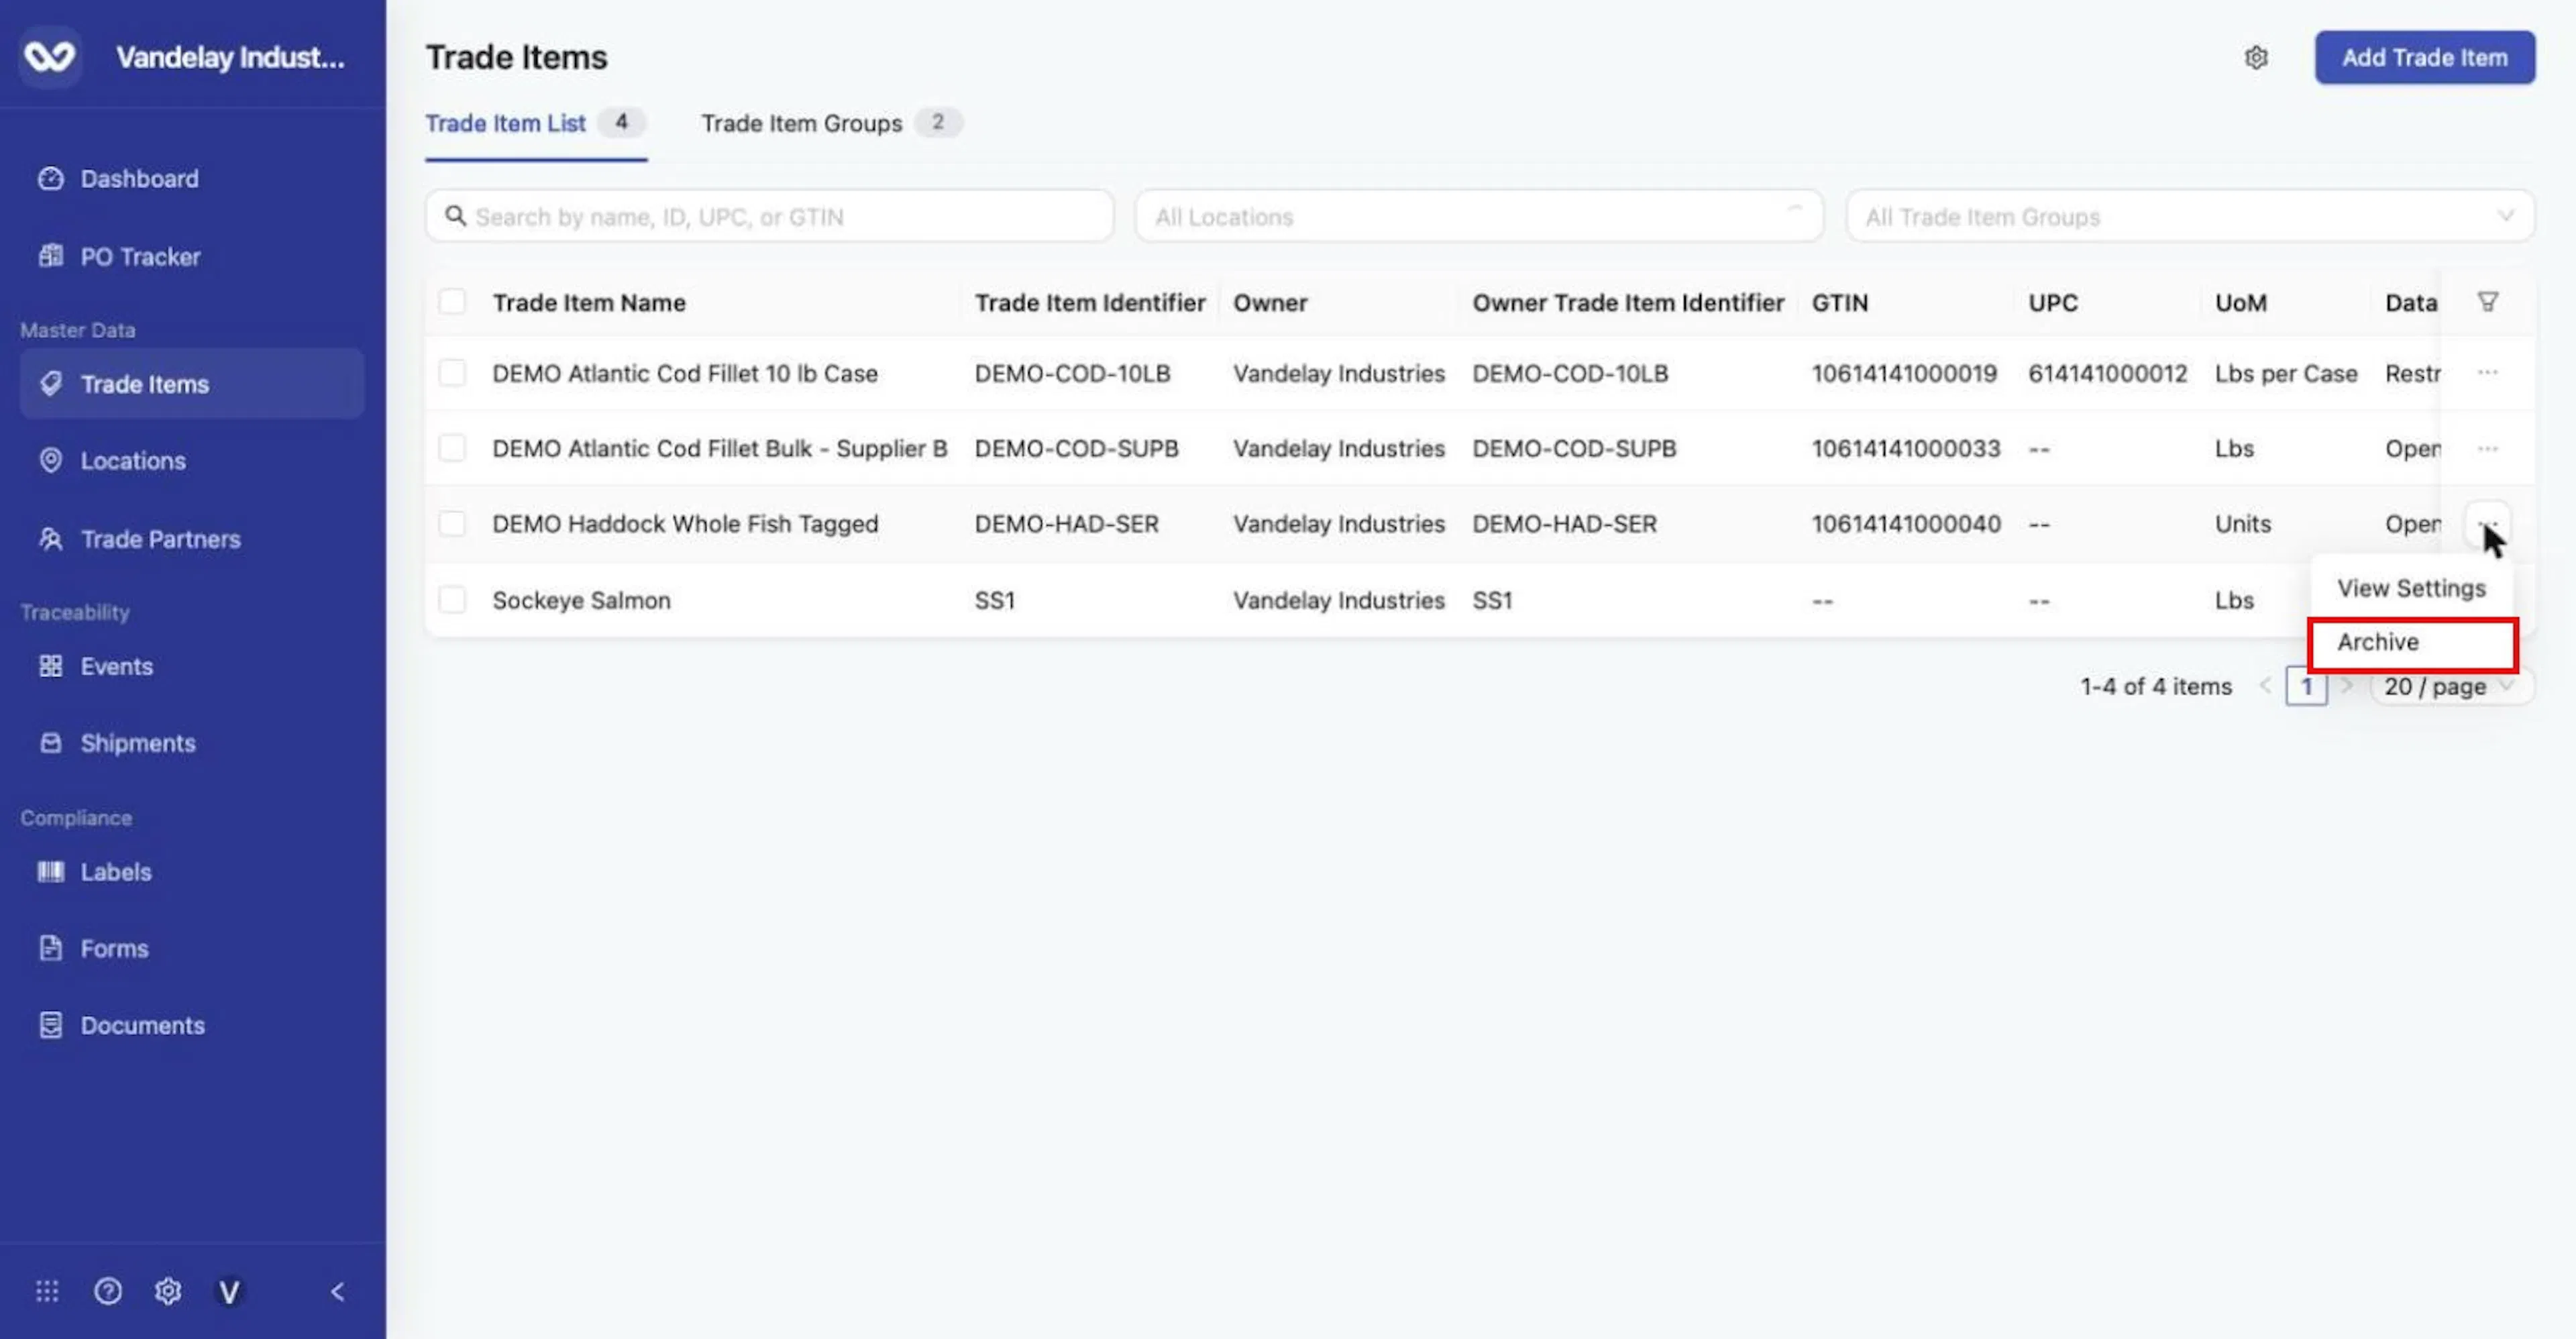Open the help question mark icon

(x=108, y=1291)
